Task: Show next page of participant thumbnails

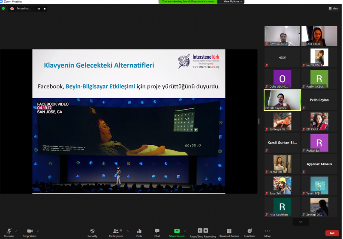Action: (x=301, y=222)
